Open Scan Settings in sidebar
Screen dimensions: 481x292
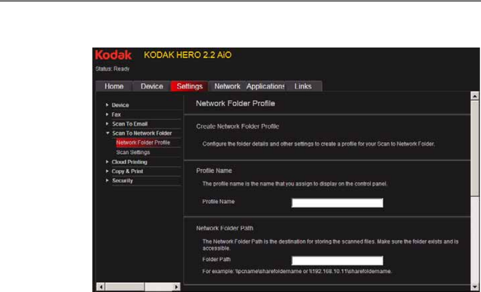tap(133, 152)
